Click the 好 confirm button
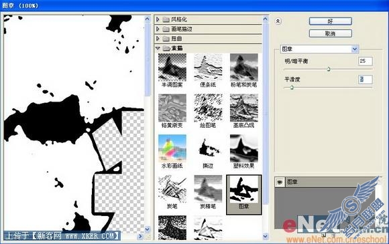 [331, 21]
